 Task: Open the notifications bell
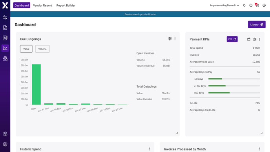pos(244,5)
